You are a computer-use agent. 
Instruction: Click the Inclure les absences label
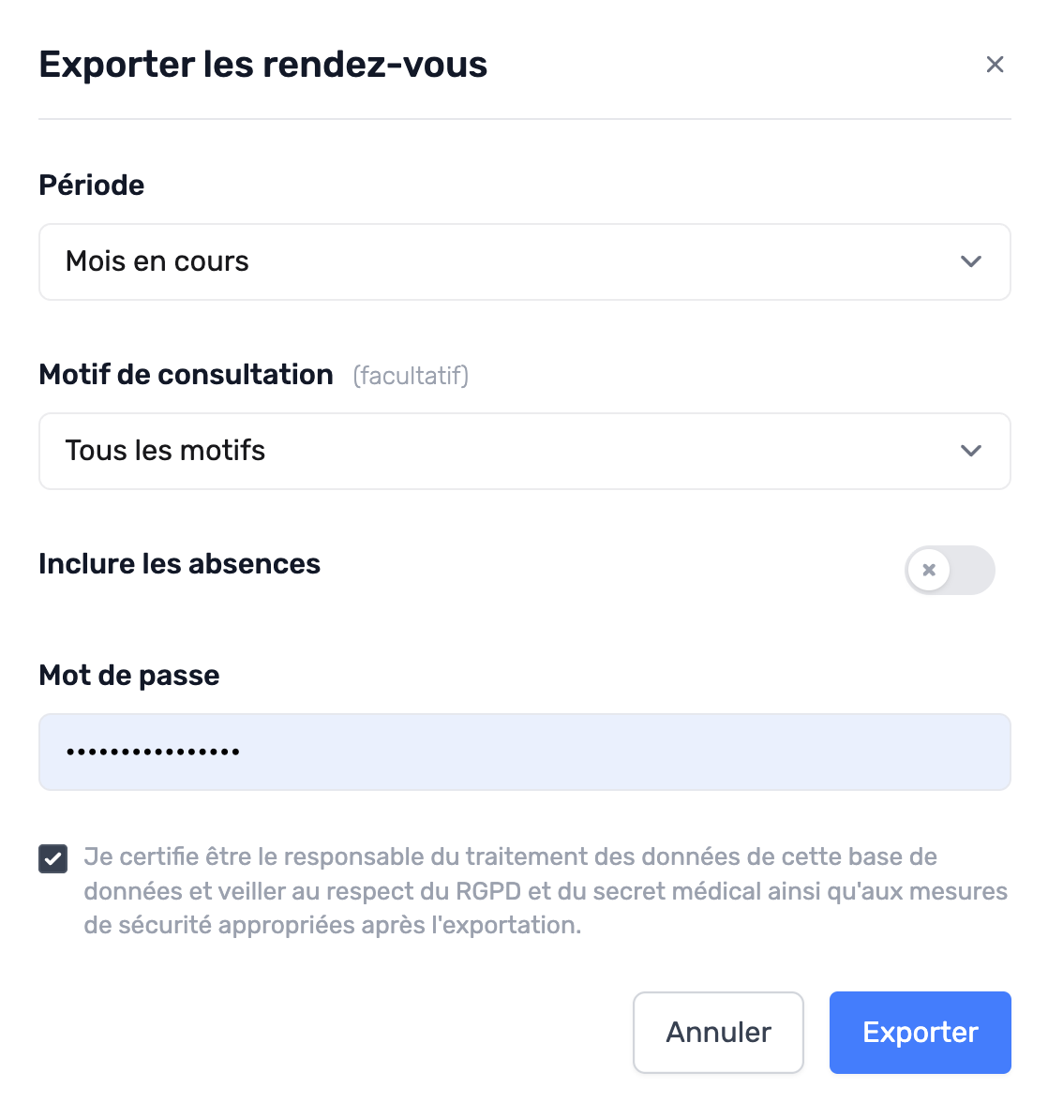(x=179, y=564)
